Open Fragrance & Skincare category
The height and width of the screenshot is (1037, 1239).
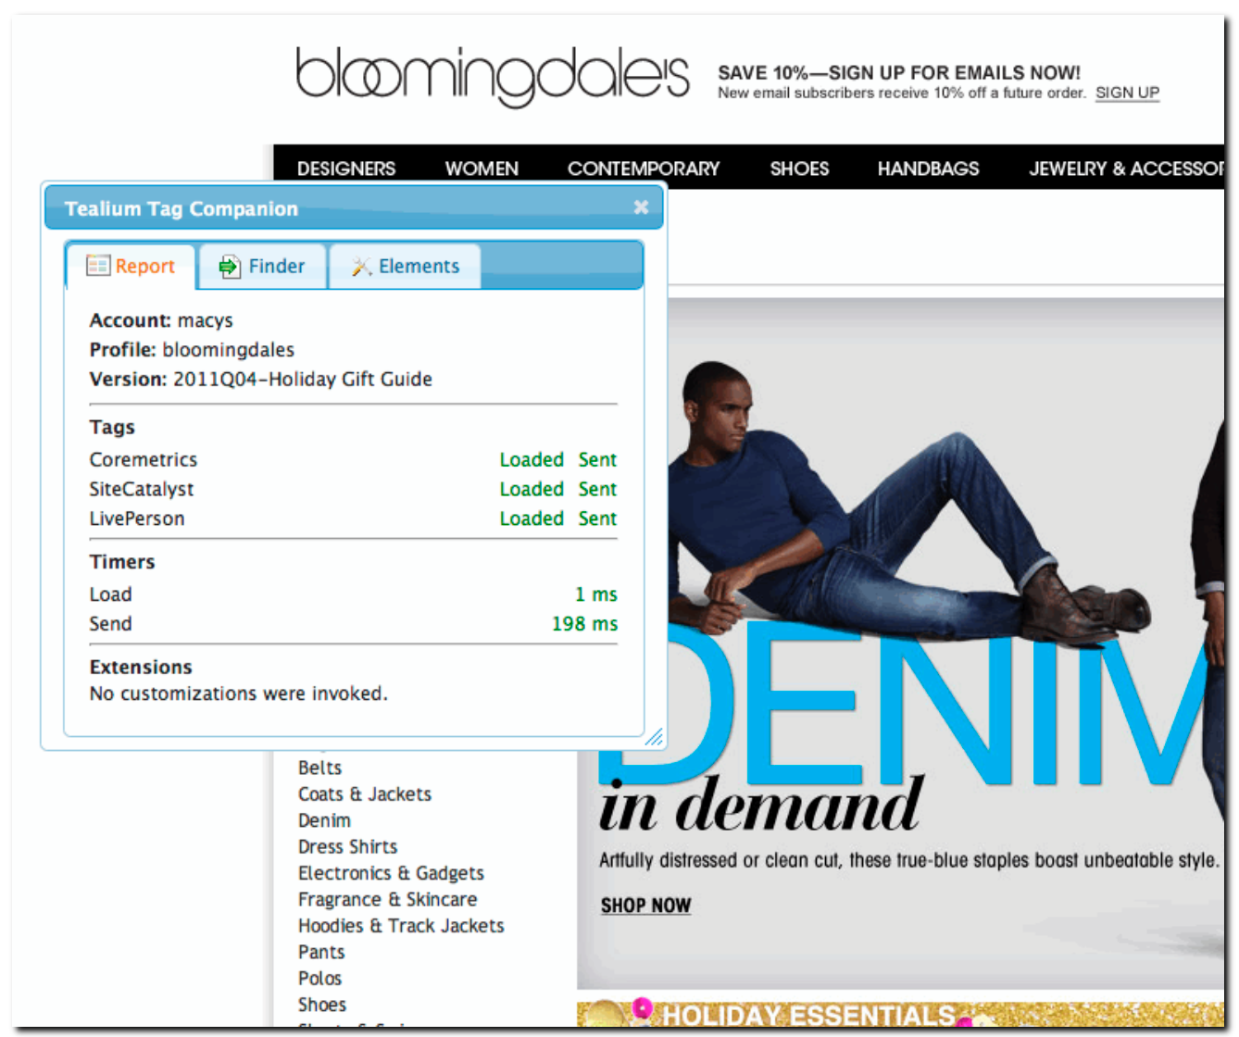(x=387, y=900)
